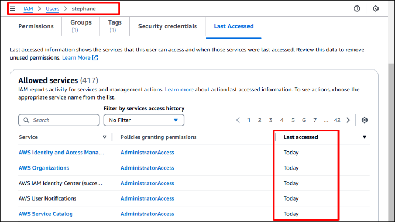Click the hexagon settings icon top right
The width and height of the screenshot is (395, 222).
(x=375, y=9)
